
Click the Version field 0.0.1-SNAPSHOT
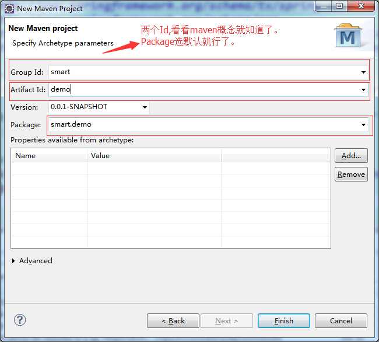click(x=99, y=107)
